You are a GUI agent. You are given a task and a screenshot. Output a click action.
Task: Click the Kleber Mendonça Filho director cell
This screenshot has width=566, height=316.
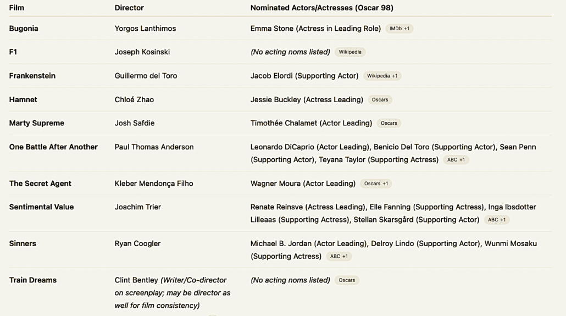click(x=154, y=184)
